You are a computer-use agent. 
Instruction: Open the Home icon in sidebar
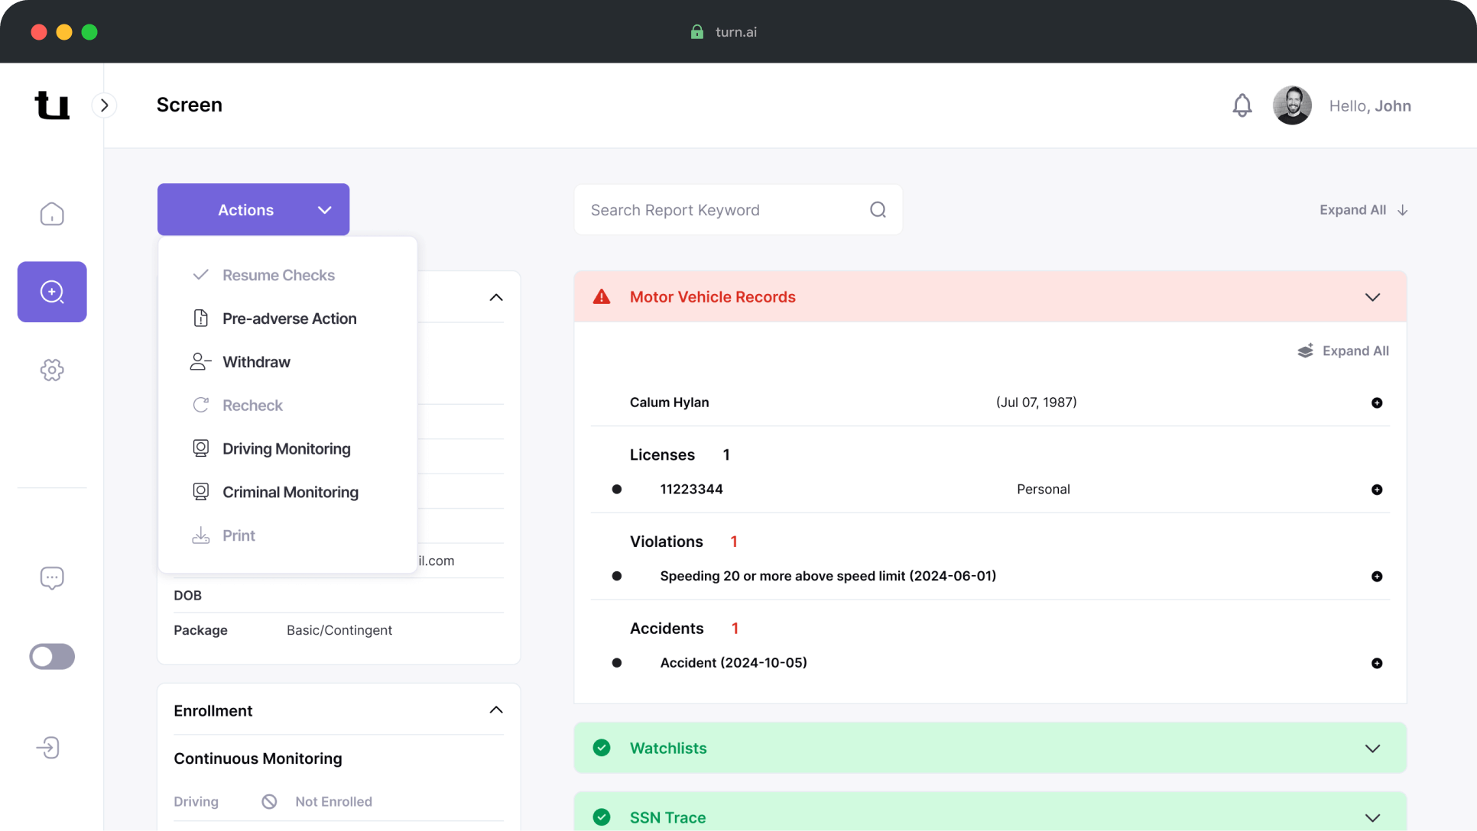click(52, 214)
